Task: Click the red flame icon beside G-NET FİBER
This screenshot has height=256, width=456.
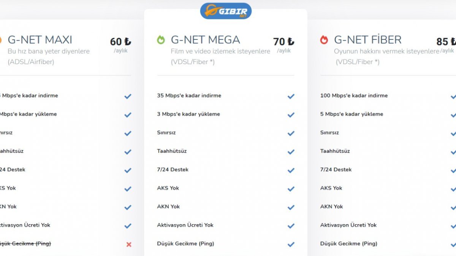Action: [x=324, y=39]
